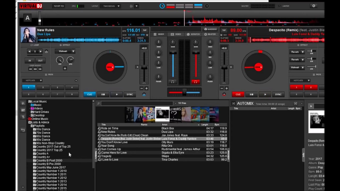This screenshot has height=191, width=340.
Task: Switch to the SCRATCH tab
Action: 193,34
